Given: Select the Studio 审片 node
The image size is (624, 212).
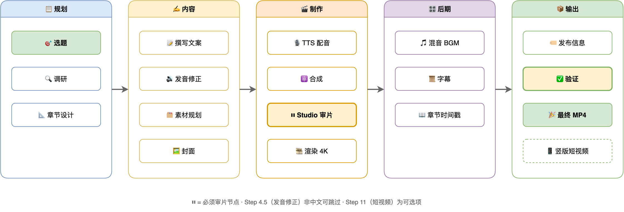Looking at the screenshot, I should point(312,115).
